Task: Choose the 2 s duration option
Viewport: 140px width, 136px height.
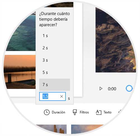Action: pos(55,48)
